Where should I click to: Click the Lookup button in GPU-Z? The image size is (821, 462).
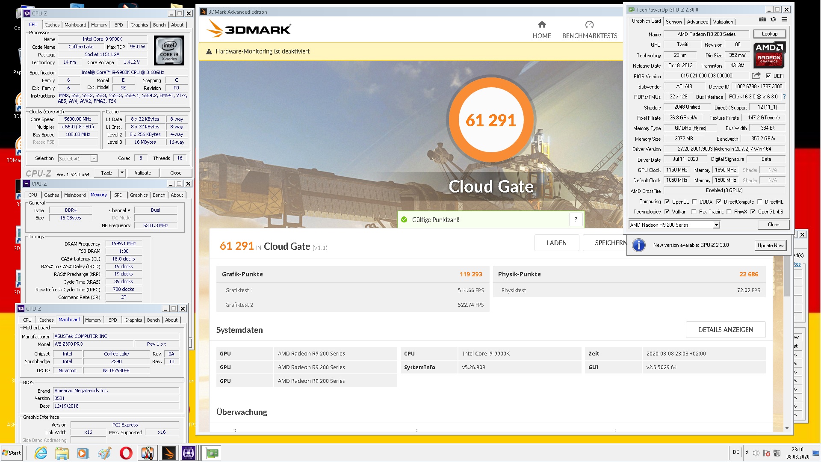click(770, 34)
